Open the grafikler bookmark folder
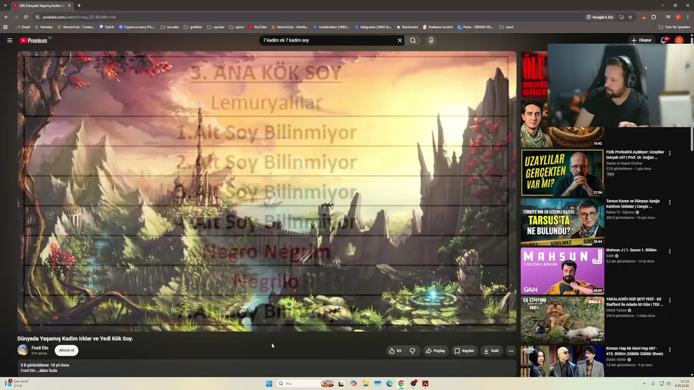This screenshot has height=390, width=694. pyautogui.click(x=193, y=27)
